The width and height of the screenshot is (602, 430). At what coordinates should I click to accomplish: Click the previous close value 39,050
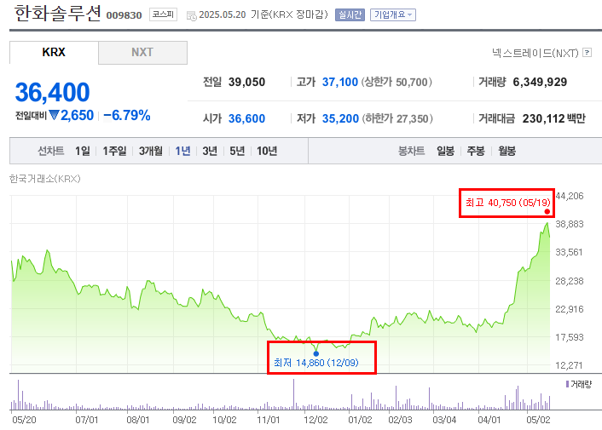coord(246,82)
